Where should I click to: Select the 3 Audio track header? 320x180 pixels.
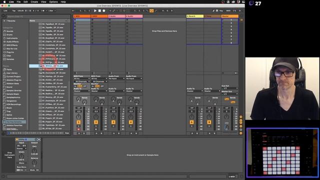tap(116, 16)
